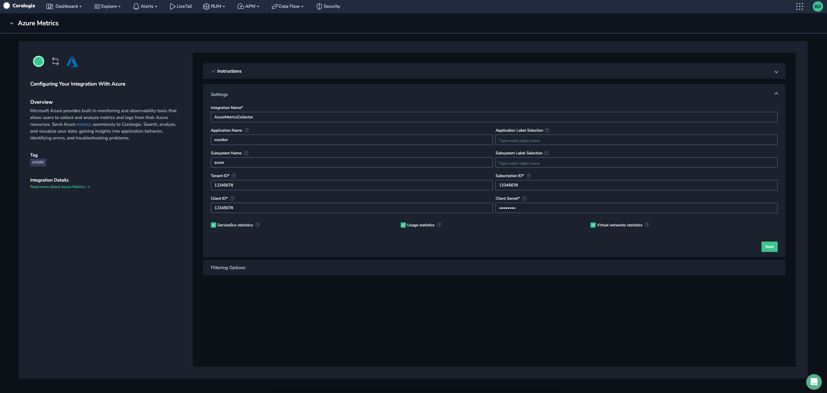Show help for Subscription ID
The width and height of the screenshot is (827, 393).
pyautogui.click(x=529, y=176)
